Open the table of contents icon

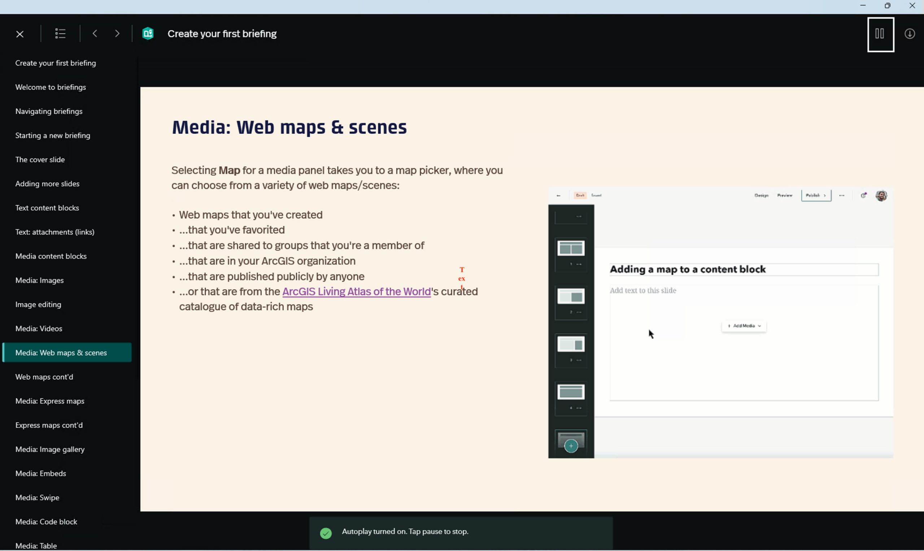tap(60, 34)
